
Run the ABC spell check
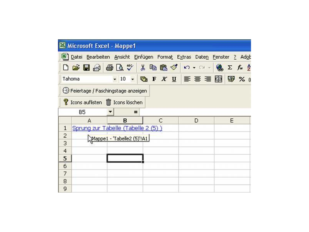pos(130,67)
